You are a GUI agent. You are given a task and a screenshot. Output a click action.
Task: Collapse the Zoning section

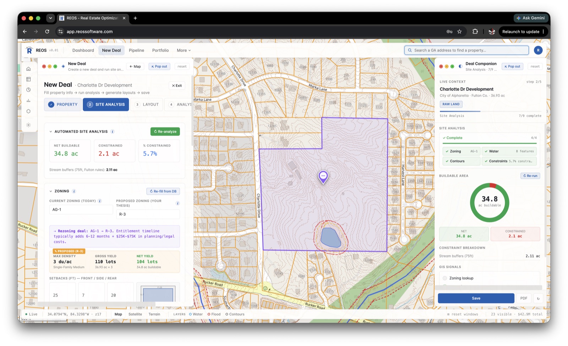51,191
